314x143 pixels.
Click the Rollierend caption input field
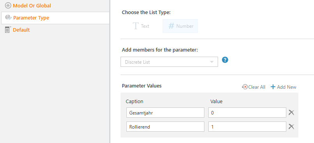[165, 127]
